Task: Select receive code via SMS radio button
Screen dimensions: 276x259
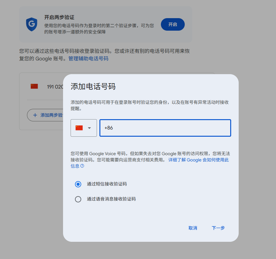Action: point(78,184)
